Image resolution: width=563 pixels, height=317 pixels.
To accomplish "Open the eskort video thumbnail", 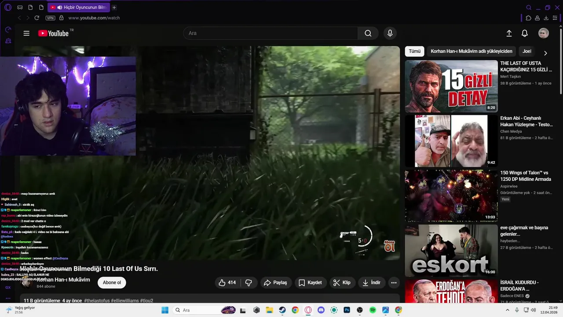I will pyautogui.click(x=451, y=251).
